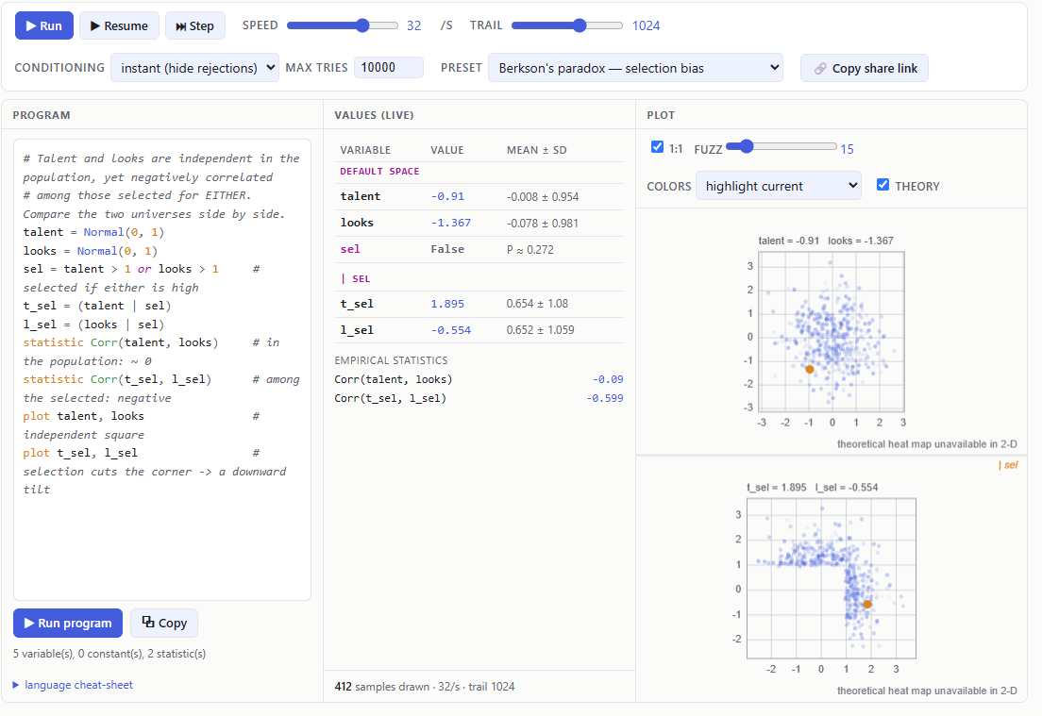Click the Step forward button
This screenshot has width=1042, height=716.
194,25
